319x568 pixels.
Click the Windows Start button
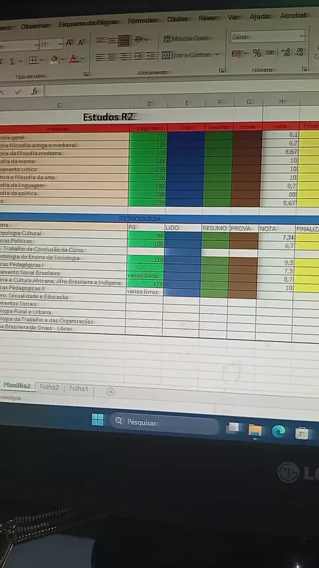98,420
